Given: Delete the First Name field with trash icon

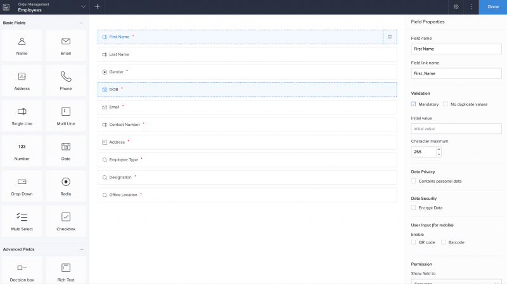Looking at the screenshot, I should pos(390,37).
